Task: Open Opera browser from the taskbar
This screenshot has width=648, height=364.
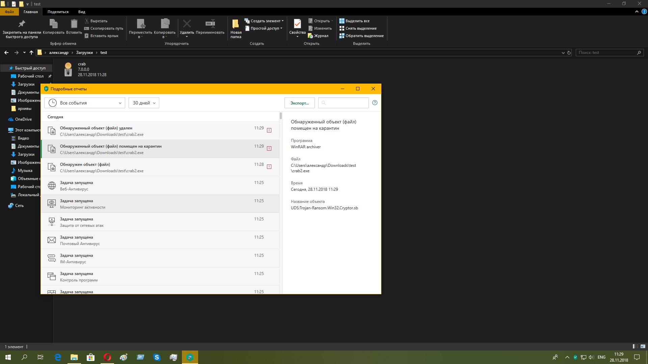Action: click(x=107, y=357)
